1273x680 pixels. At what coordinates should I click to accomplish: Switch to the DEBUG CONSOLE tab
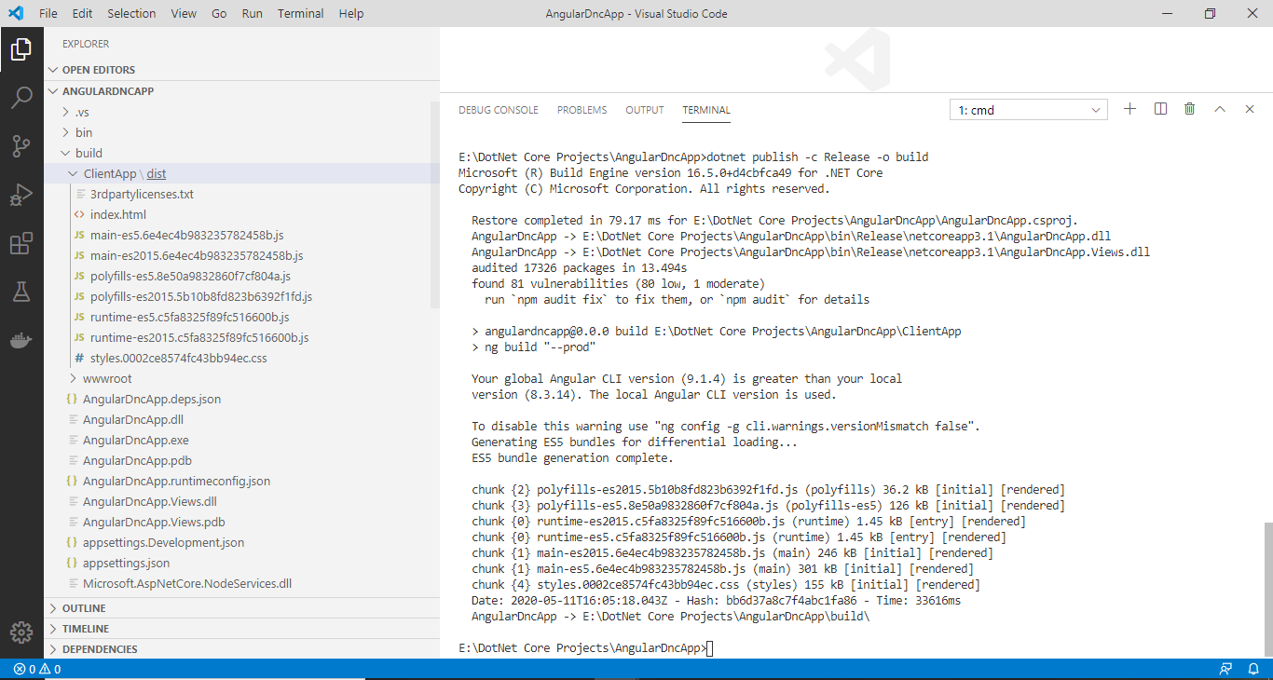[499, 110]
